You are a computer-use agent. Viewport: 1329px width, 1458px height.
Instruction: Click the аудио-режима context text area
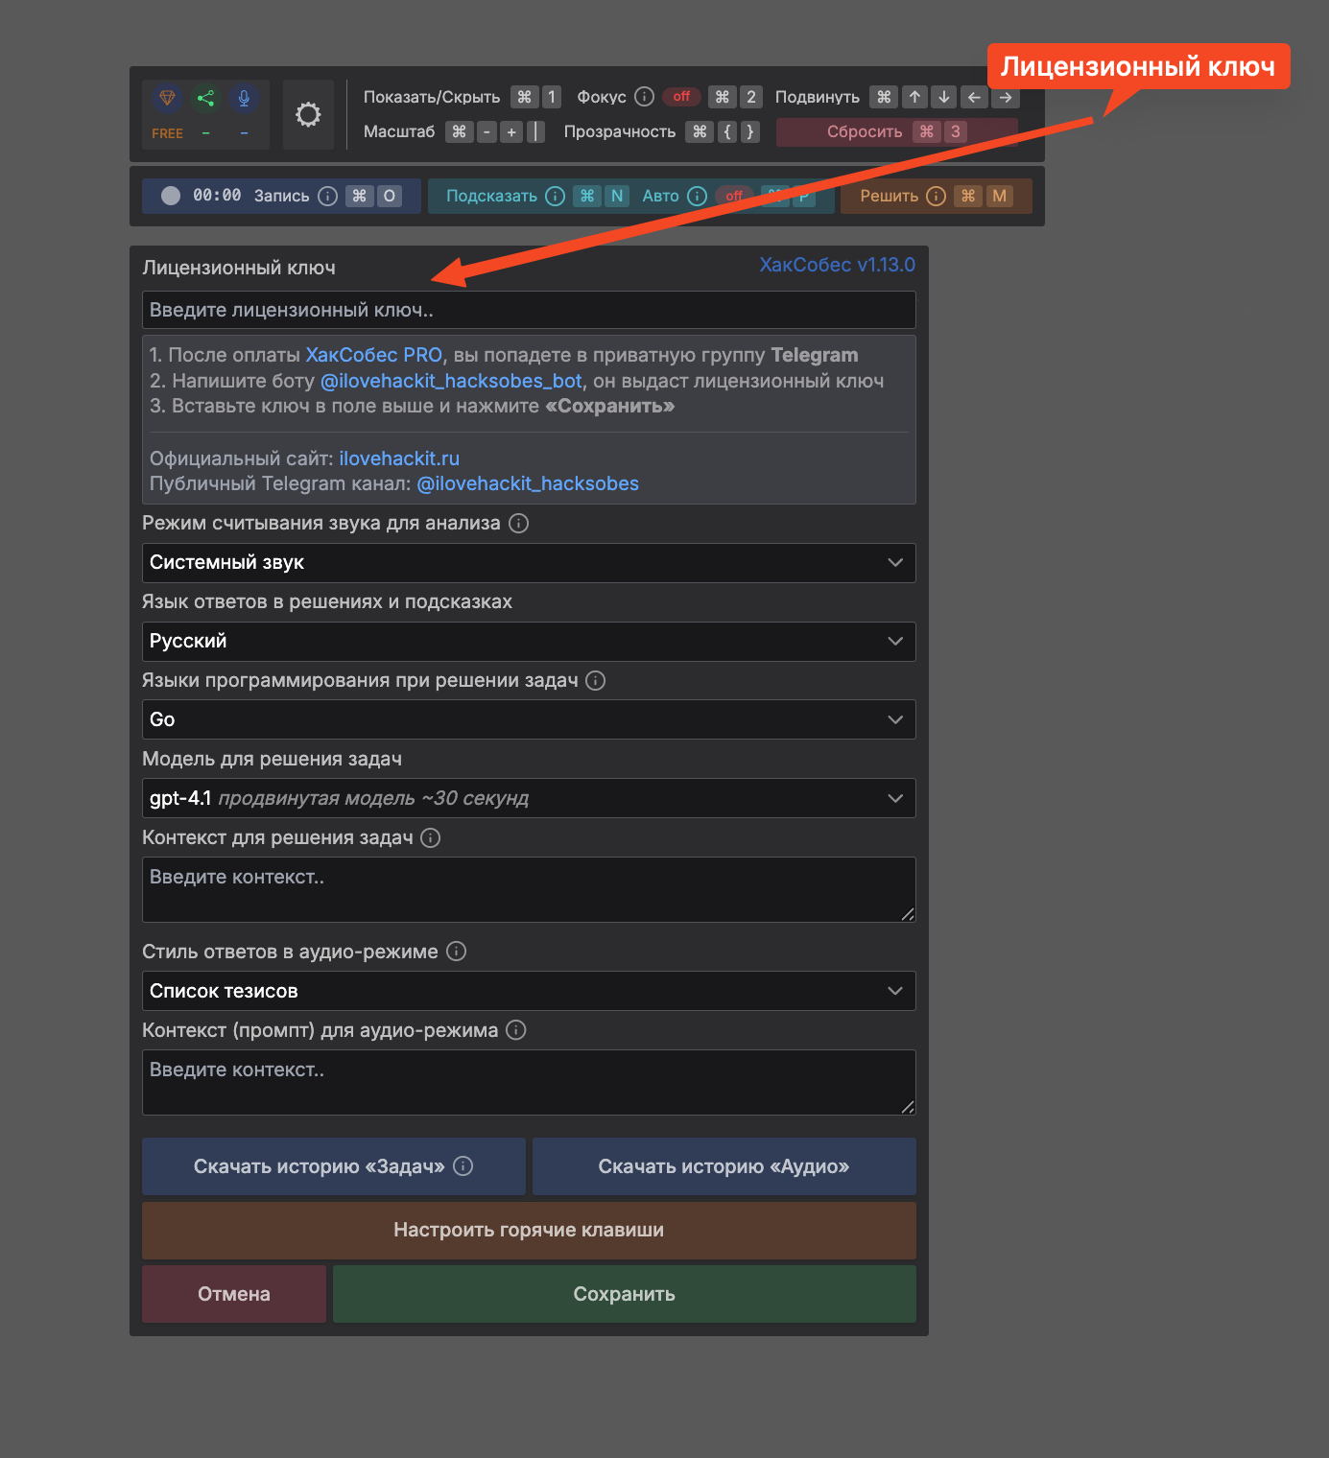[529, 1082]
